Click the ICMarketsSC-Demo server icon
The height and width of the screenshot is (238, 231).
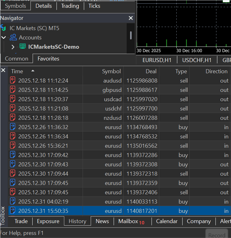coord(22,47)
